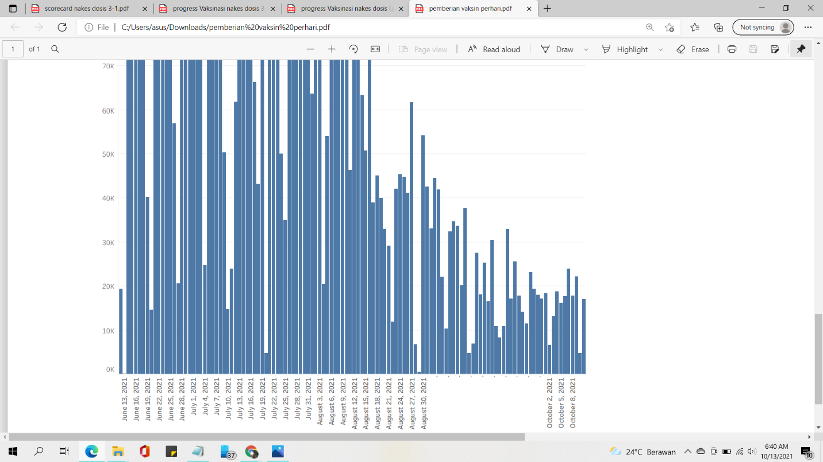Click the fit to width icon
This screenshot has width=823, height=462.
point(375,49)
